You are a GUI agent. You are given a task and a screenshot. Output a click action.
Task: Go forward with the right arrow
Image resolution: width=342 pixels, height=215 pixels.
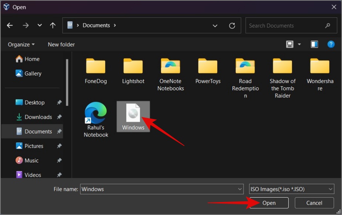point(26,26)
